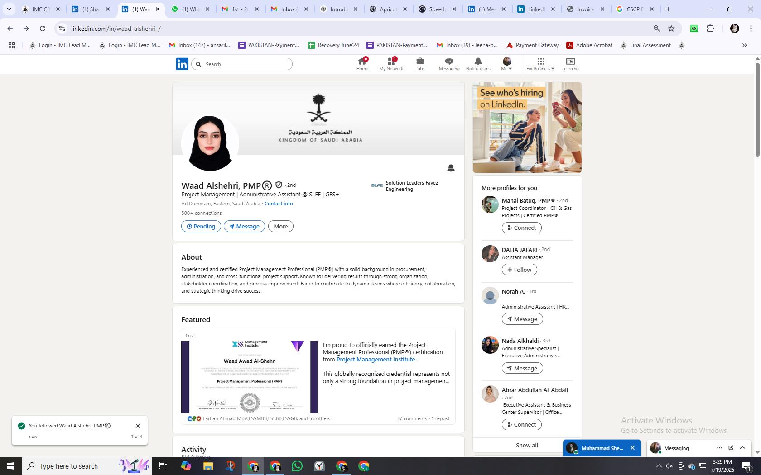This screenshot has width=761, height=475.
Task: Focus the LinkedIn Search field
Action: click(x=242, y=64)
